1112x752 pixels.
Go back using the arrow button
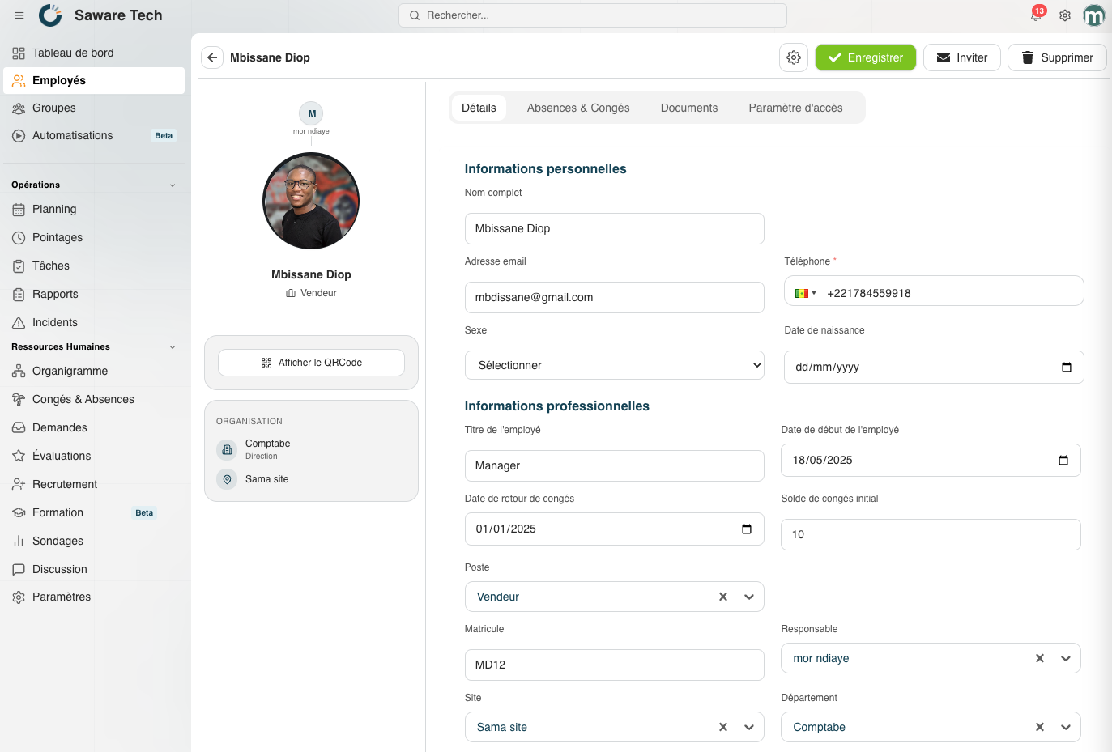click(x=212, y=57)
